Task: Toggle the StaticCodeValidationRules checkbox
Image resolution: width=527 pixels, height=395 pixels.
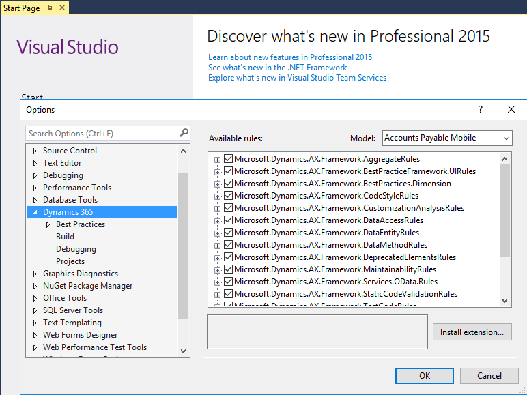Action: [x=228, y=293]
